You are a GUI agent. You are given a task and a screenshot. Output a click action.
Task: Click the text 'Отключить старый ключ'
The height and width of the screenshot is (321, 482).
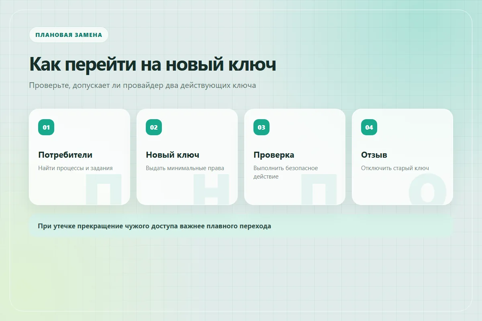coord(395,168)
